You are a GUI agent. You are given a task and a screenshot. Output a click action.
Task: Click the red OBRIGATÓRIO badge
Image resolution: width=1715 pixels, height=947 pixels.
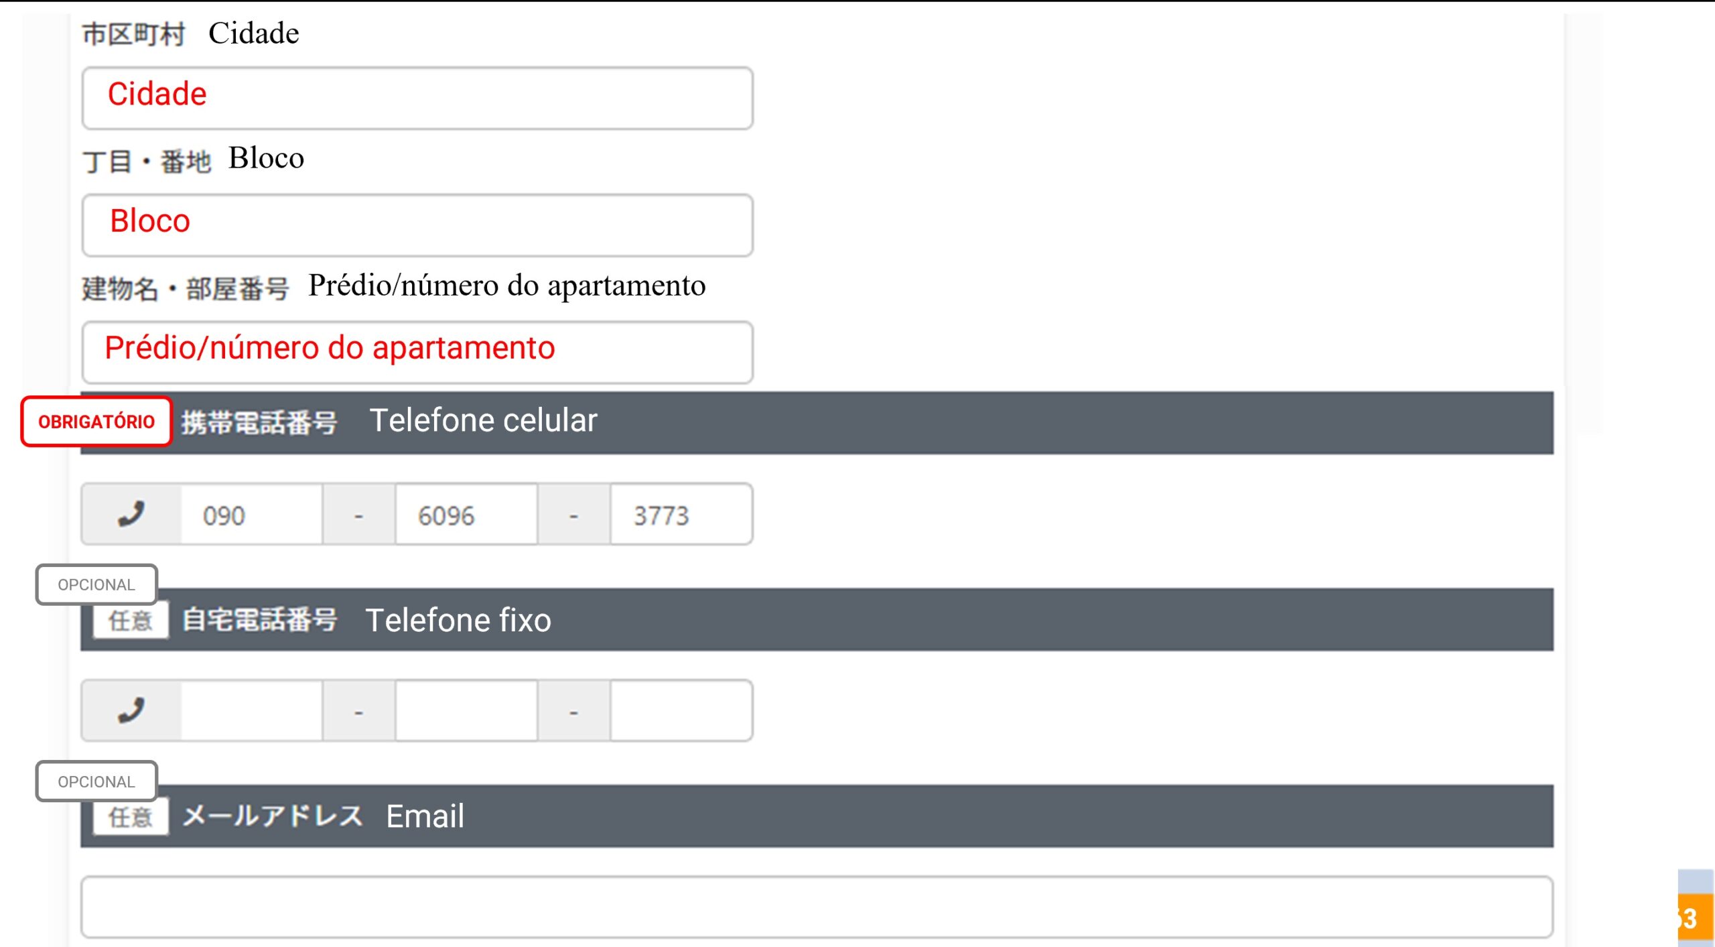click(96, 422)
